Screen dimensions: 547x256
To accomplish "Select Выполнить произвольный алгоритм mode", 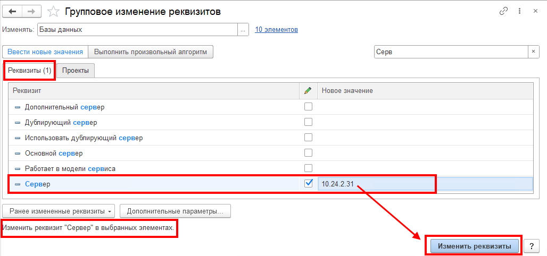I will pyautogui.click(x=151, y=52).
